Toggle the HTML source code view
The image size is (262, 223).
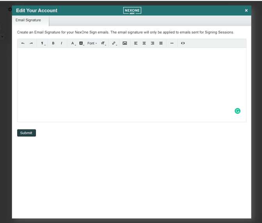tap(183, 43)
